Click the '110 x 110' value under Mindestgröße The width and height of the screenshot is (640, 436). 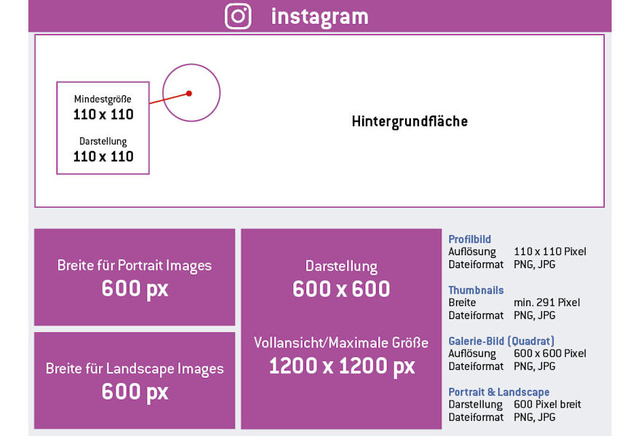click(x=103, y=115)
